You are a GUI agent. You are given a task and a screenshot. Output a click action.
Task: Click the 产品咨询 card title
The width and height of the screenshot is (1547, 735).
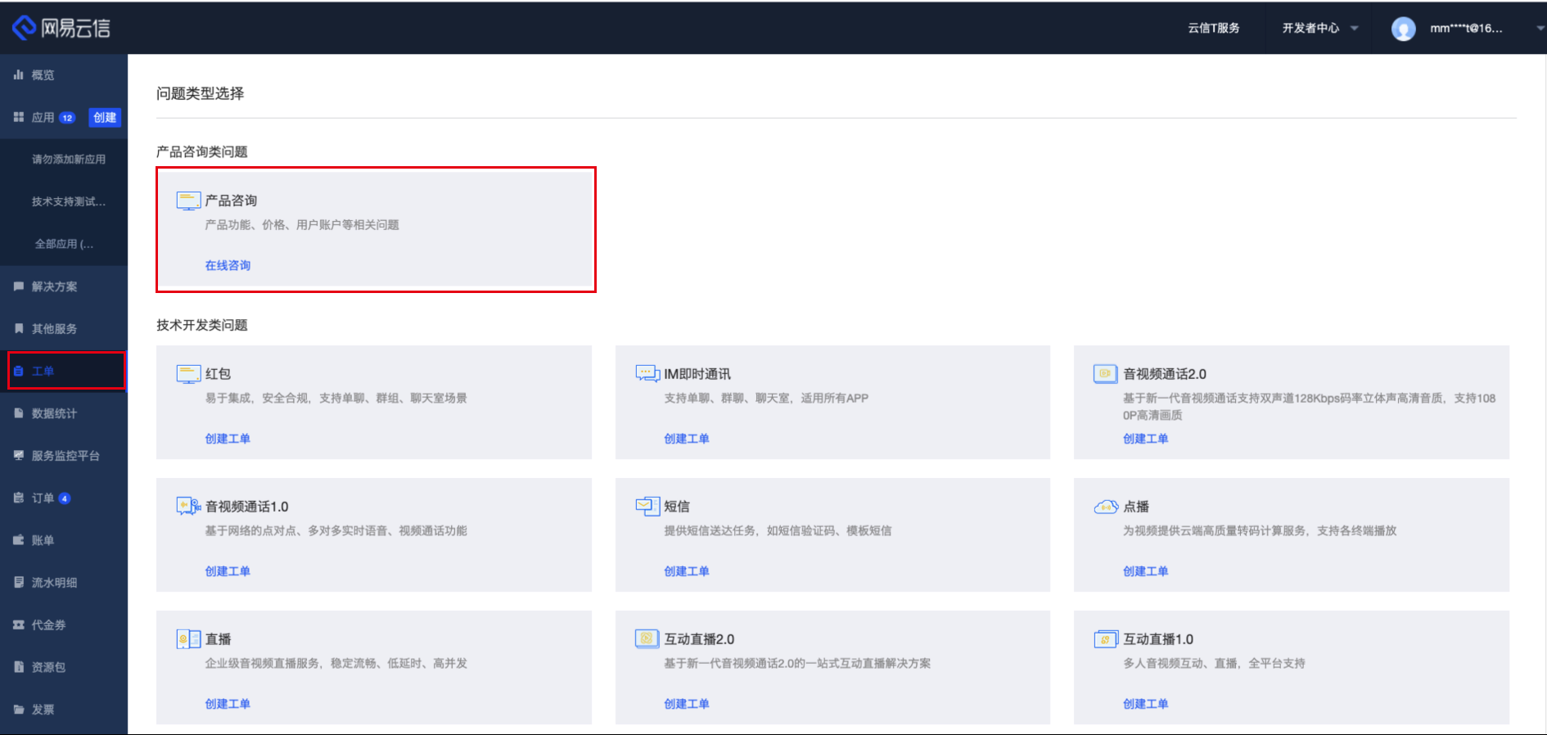(x=231, y=201)
